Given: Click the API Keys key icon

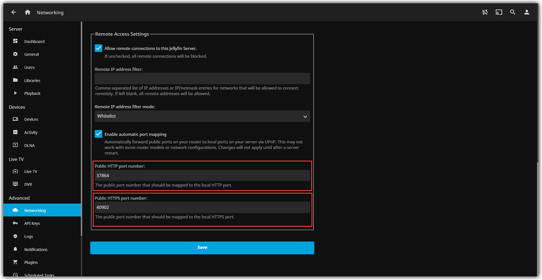Looking at the screenshot, I should click(15, 223).
